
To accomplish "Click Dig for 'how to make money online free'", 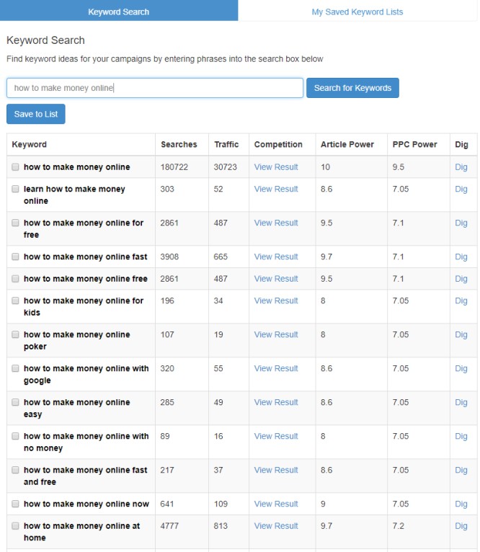I will point(461,279).
